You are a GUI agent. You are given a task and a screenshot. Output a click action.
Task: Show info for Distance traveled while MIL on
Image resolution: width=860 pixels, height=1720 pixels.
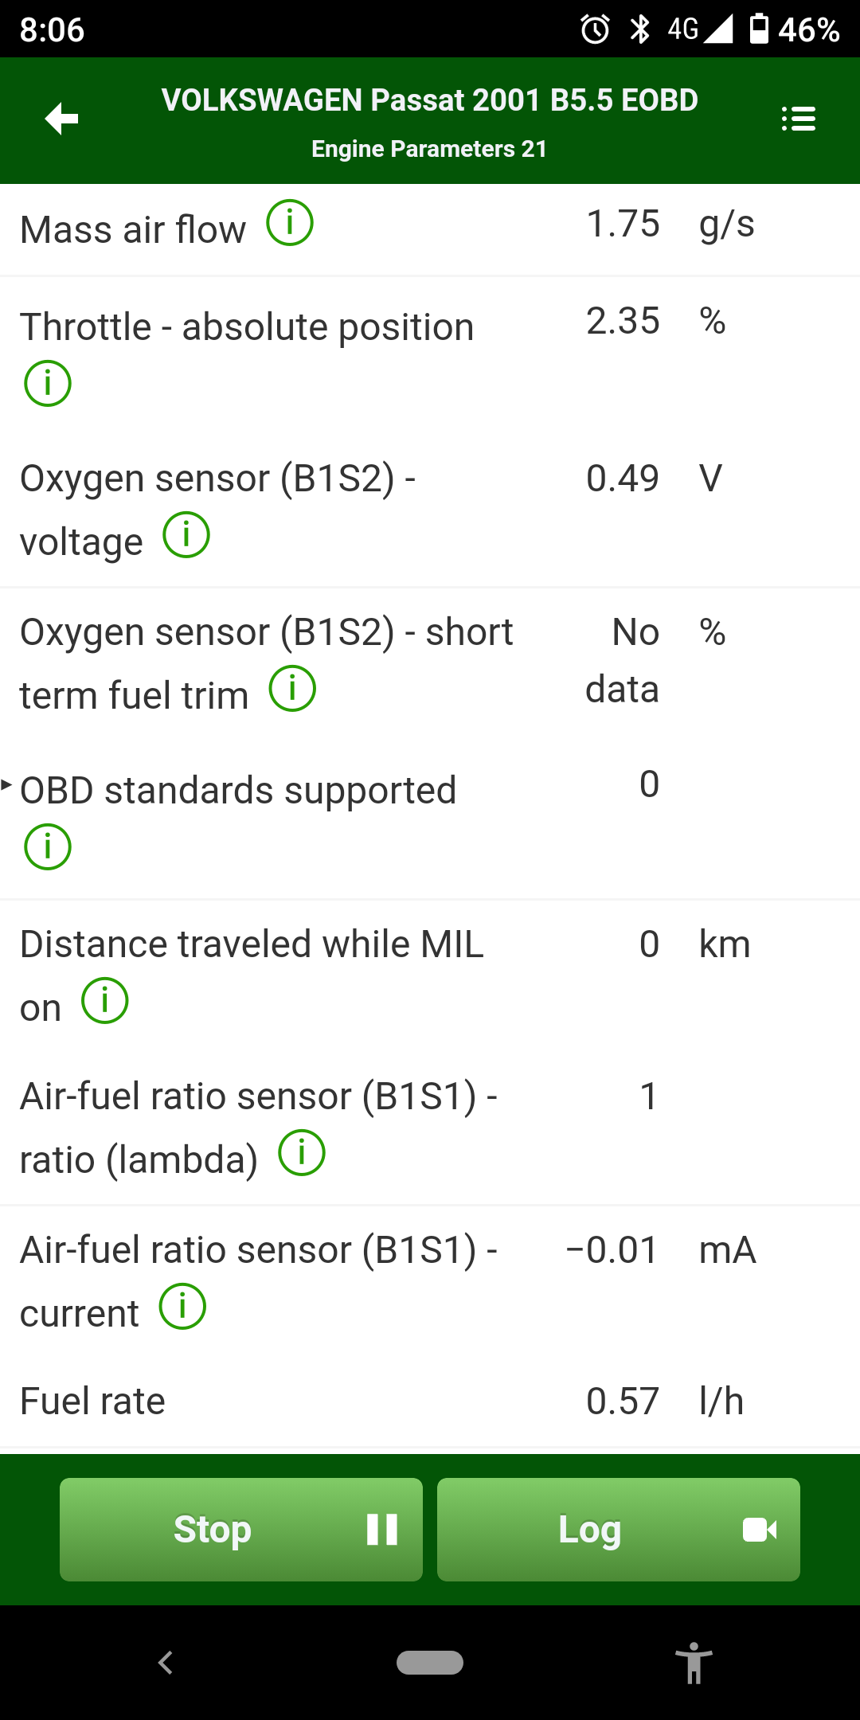click(x=105, y=1001)
